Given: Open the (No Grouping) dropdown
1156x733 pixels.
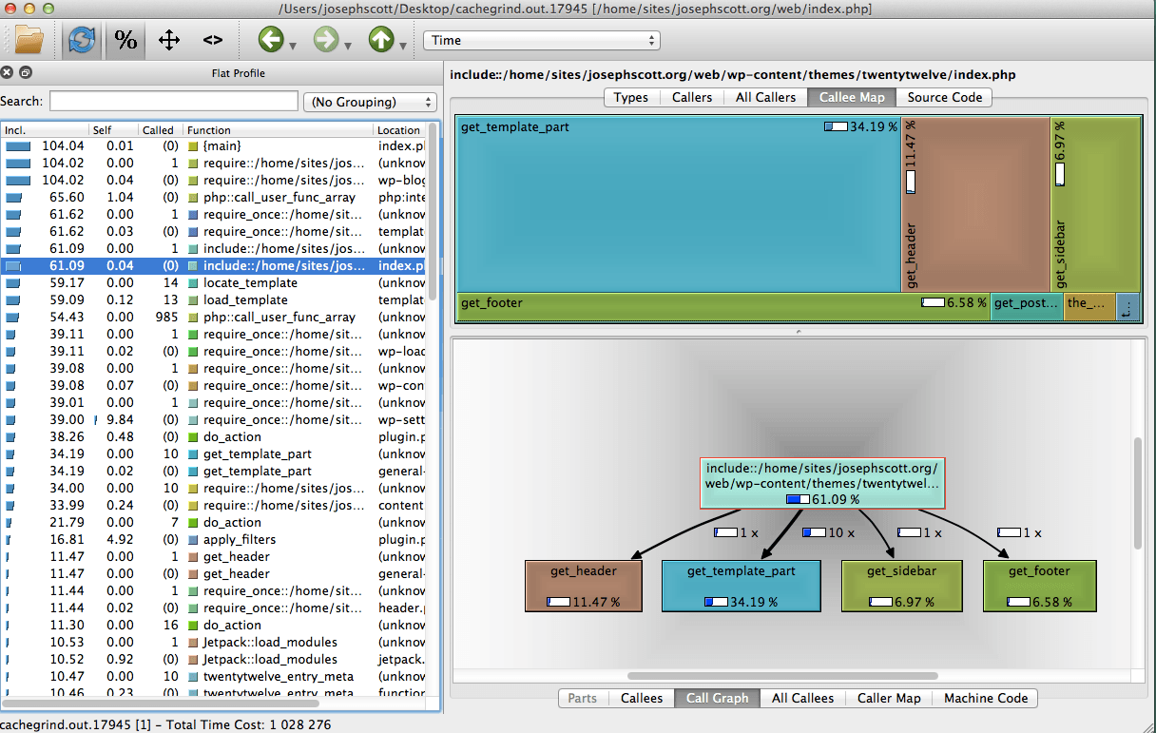Looking at the screenshot, I should [x=369, y=102].
